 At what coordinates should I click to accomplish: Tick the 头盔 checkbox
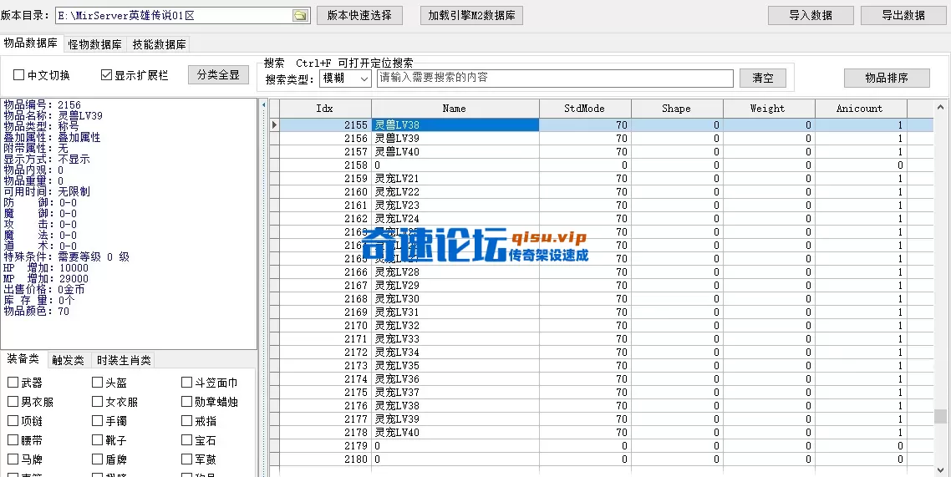(97, 383)
